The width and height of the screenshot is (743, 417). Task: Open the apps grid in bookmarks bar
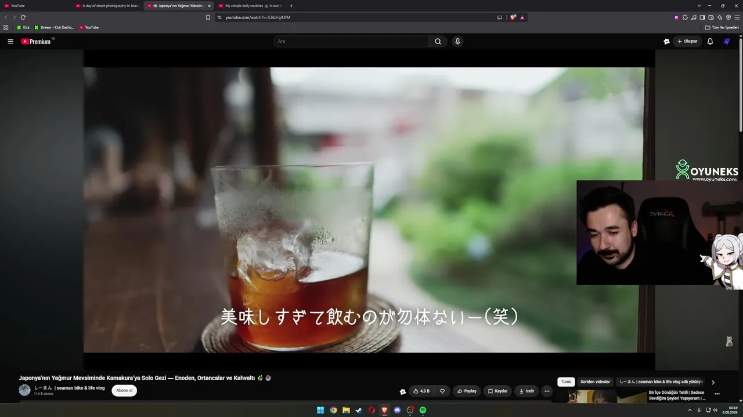point(6,27)
